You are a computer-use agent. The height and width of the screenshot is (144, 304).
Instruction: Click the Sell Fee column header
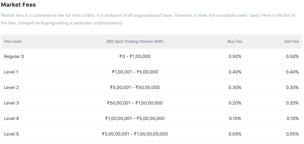pos(292,41)
